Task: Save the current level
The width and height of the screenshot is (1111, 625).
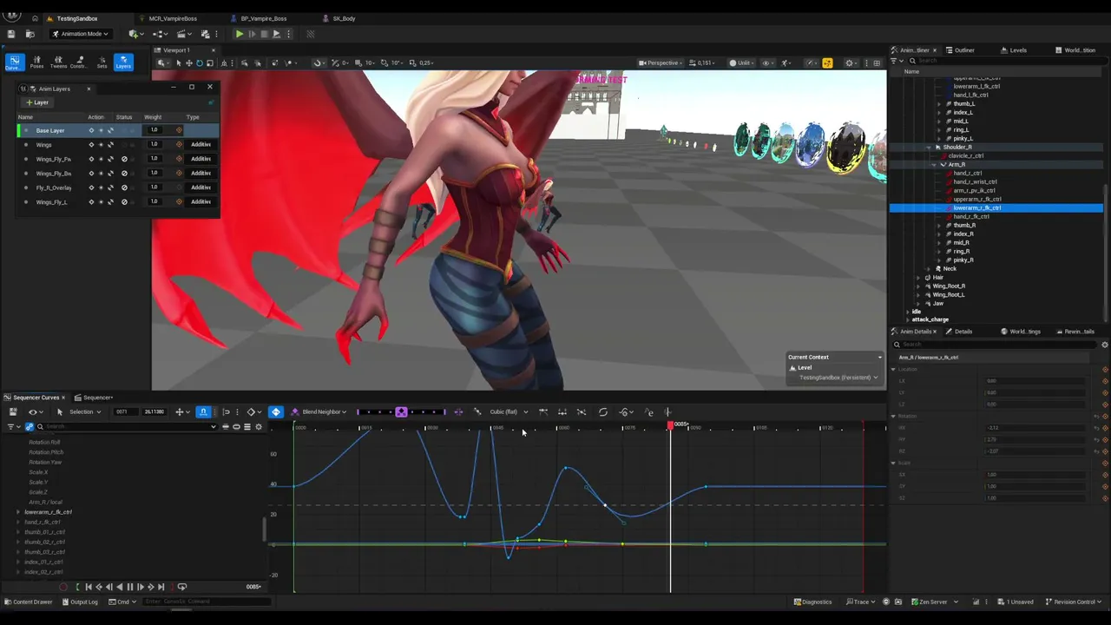Action: click(x=12, y=34)
